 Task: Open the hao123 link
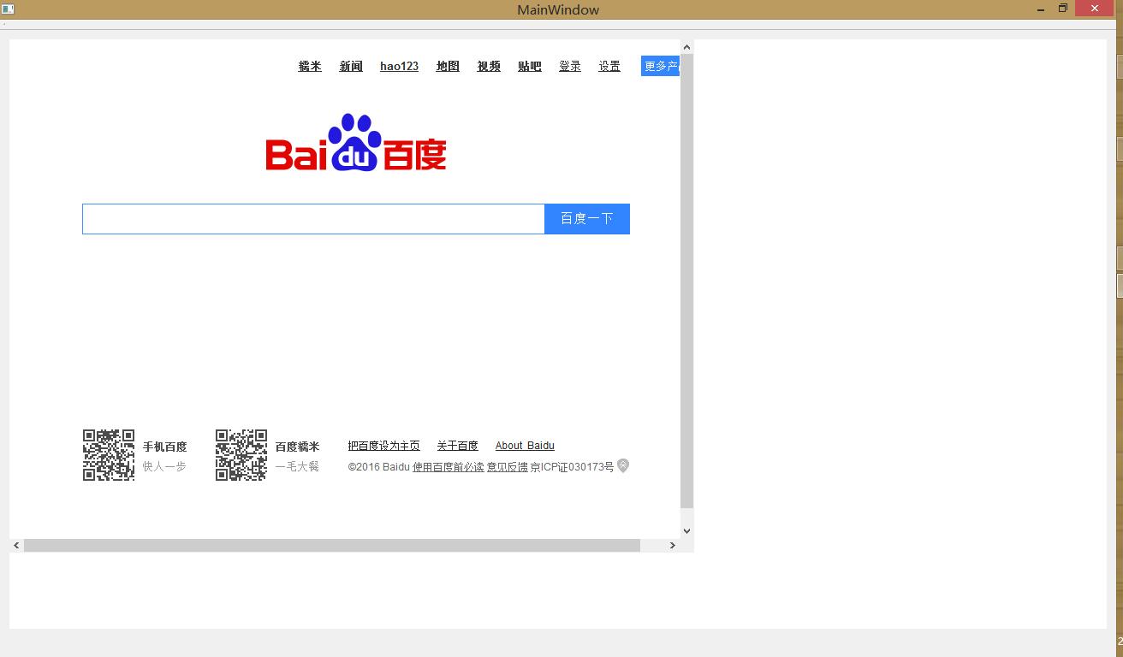(399, 66)
